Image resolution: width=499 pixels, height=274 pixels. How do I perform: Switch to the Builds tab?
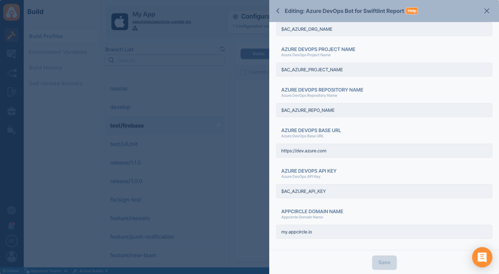(258, 54)
